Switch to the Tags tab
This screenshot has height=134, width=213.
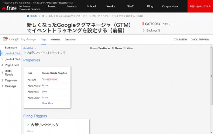click(x=44, y=40)
